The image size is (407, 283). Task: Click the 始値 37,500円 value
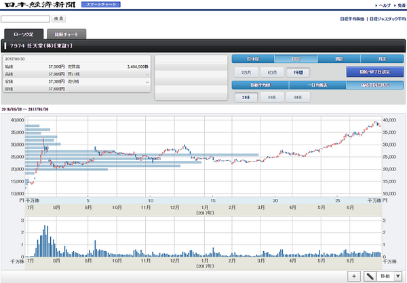pos(56,67)
